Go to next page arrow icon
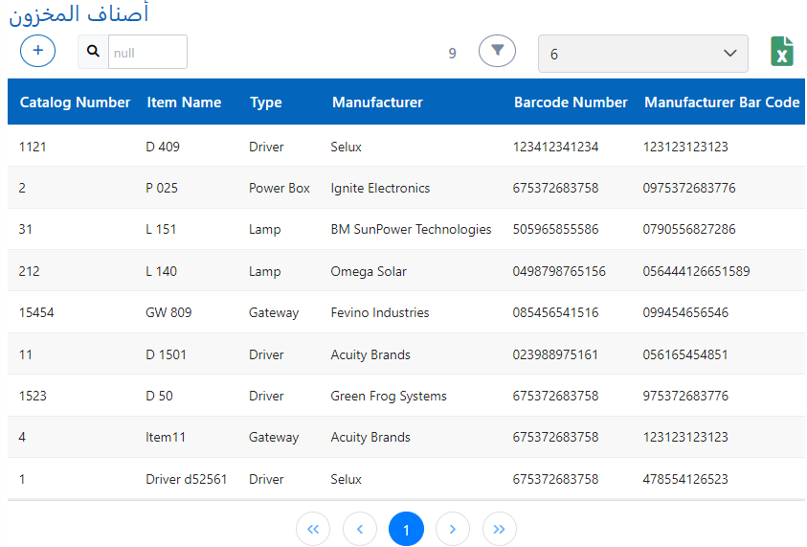 click(453, 529)
